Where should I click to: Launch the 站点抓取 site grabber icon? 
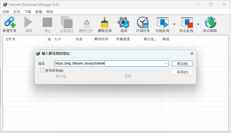coord(210,22)
